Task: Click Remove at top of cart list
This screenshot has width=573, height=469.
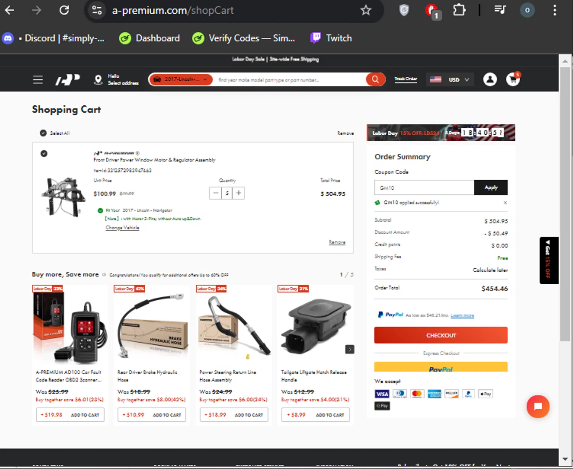Action: (345, 133)
